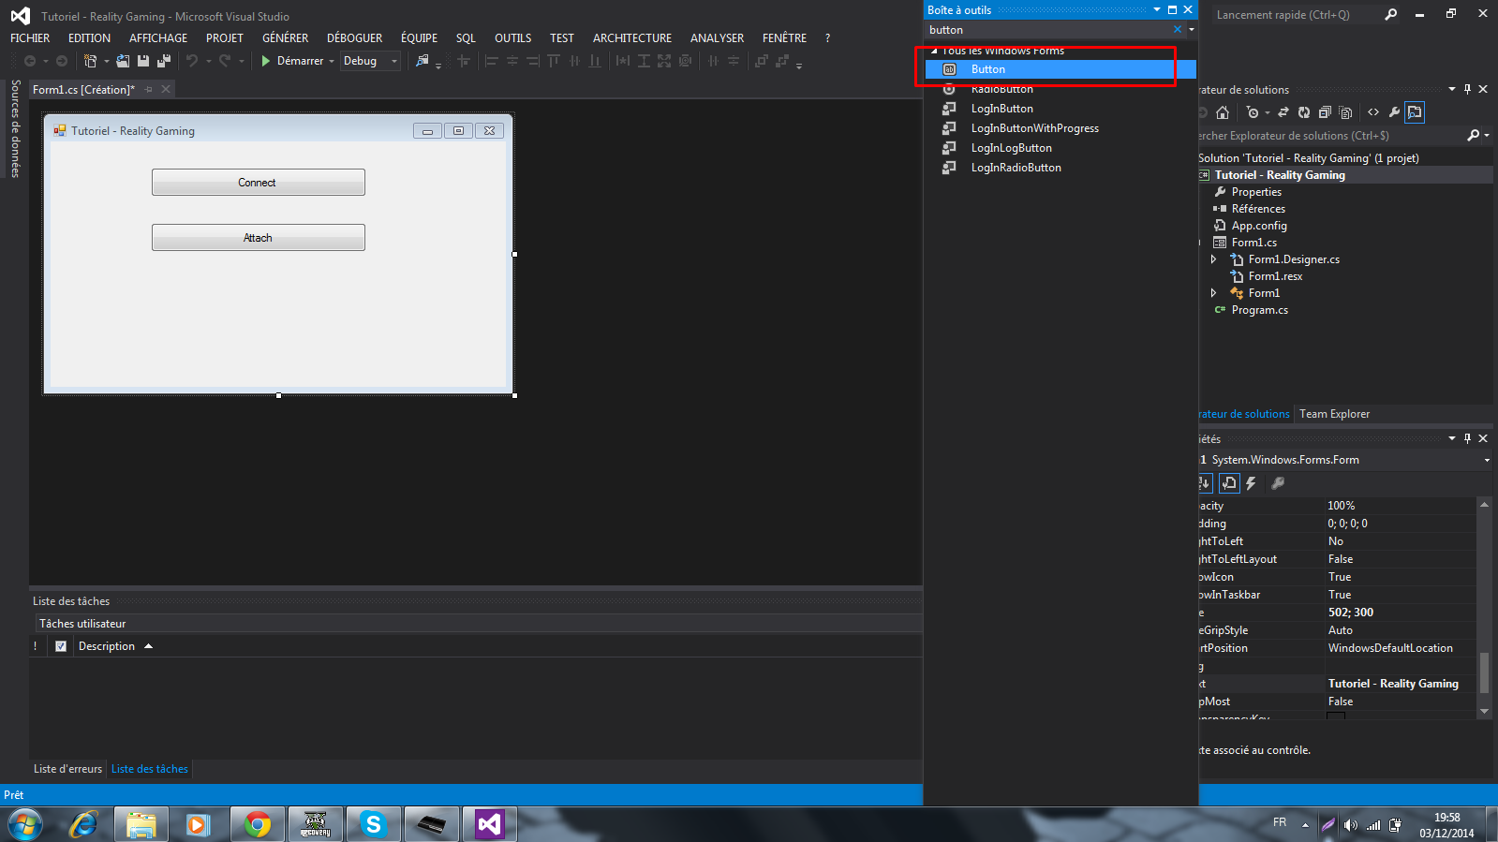Open the Solution Explorer window options dropdown
The height and width of the screenshot is (842, 1498).
pyautogui.click(x=1452, y=89)
